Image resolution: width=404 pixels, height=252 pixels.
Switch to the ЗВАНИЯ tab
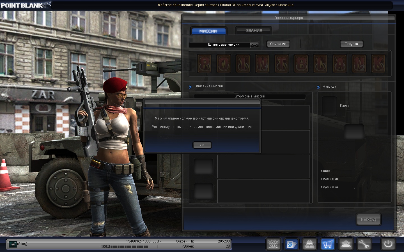point(254,31)
